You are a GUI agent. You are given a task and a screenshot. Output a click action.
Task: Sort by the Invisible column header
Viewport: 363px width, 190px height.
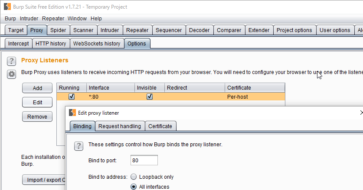(150, 88)
